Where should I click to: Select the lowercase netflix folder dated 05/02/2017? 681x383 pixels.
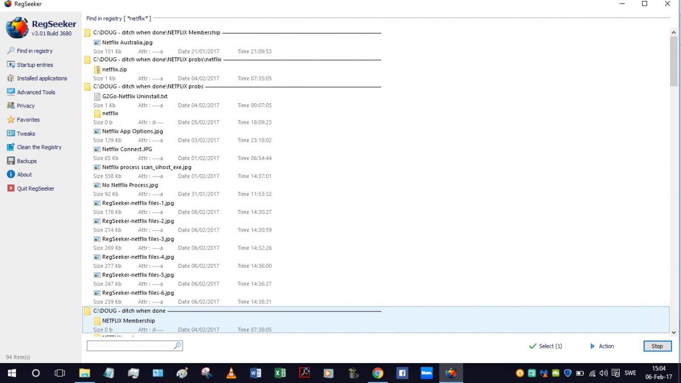110,113
